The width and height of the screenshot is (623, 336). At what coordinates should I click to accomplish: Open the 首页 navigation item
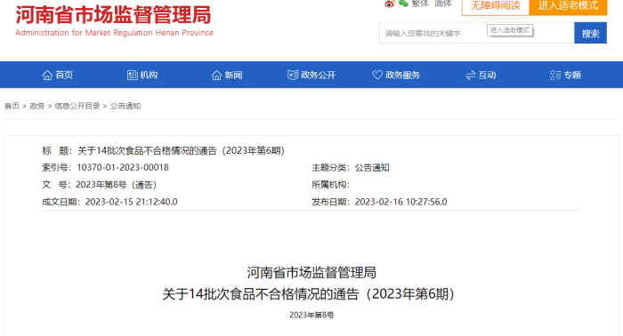(58, 75)
